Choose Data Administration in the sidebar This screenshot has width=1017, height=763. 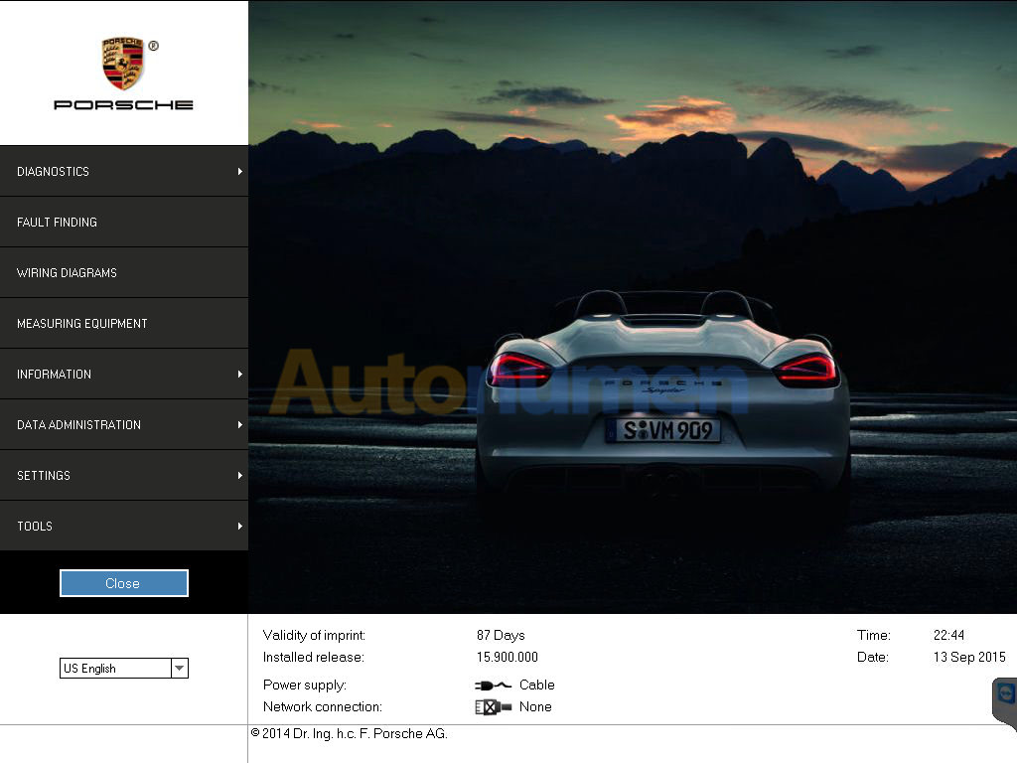[x=79, y=425]
